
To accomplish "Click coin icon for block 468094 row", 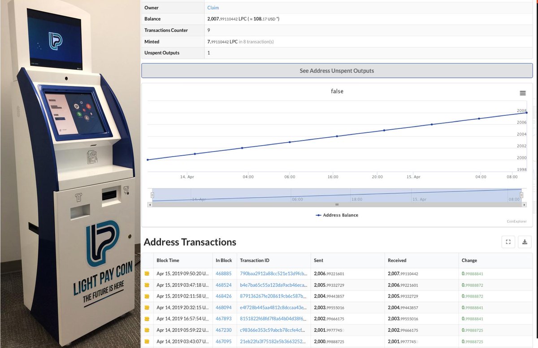I will [146, 307].
